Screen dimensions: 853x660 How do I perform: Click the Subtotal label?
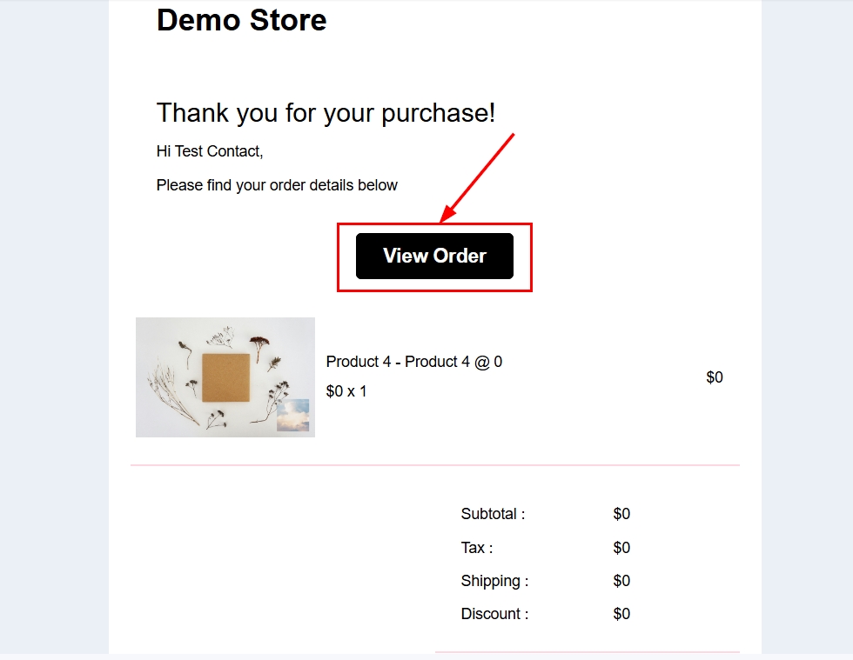tap(493, 514)
